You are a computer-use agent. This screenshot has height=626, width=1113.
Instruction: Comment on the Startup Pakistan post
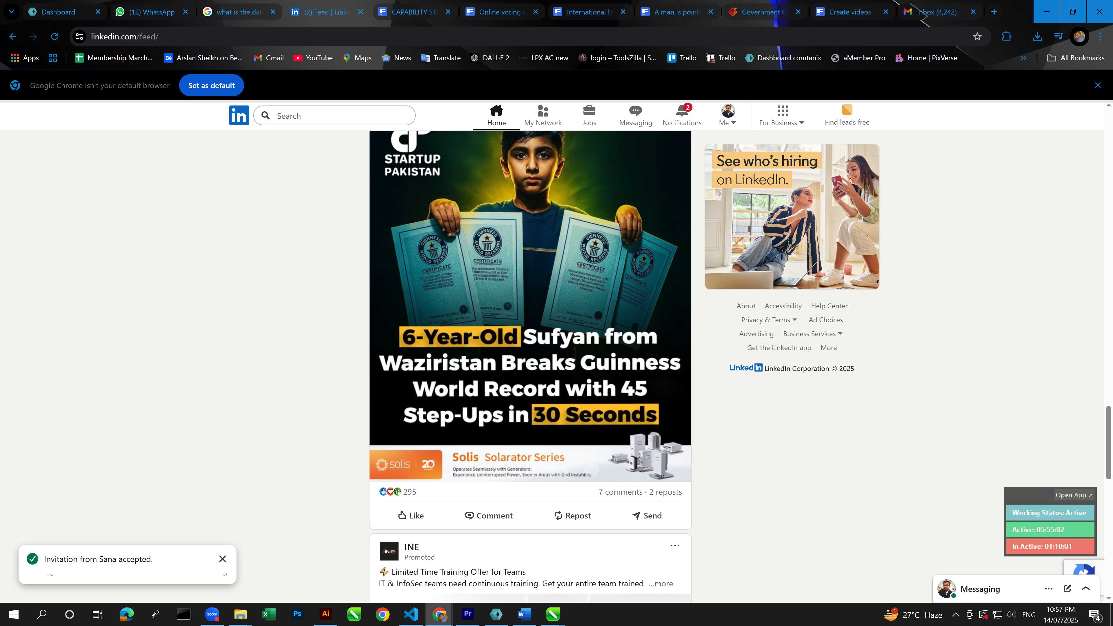click(x=488, y=515)
